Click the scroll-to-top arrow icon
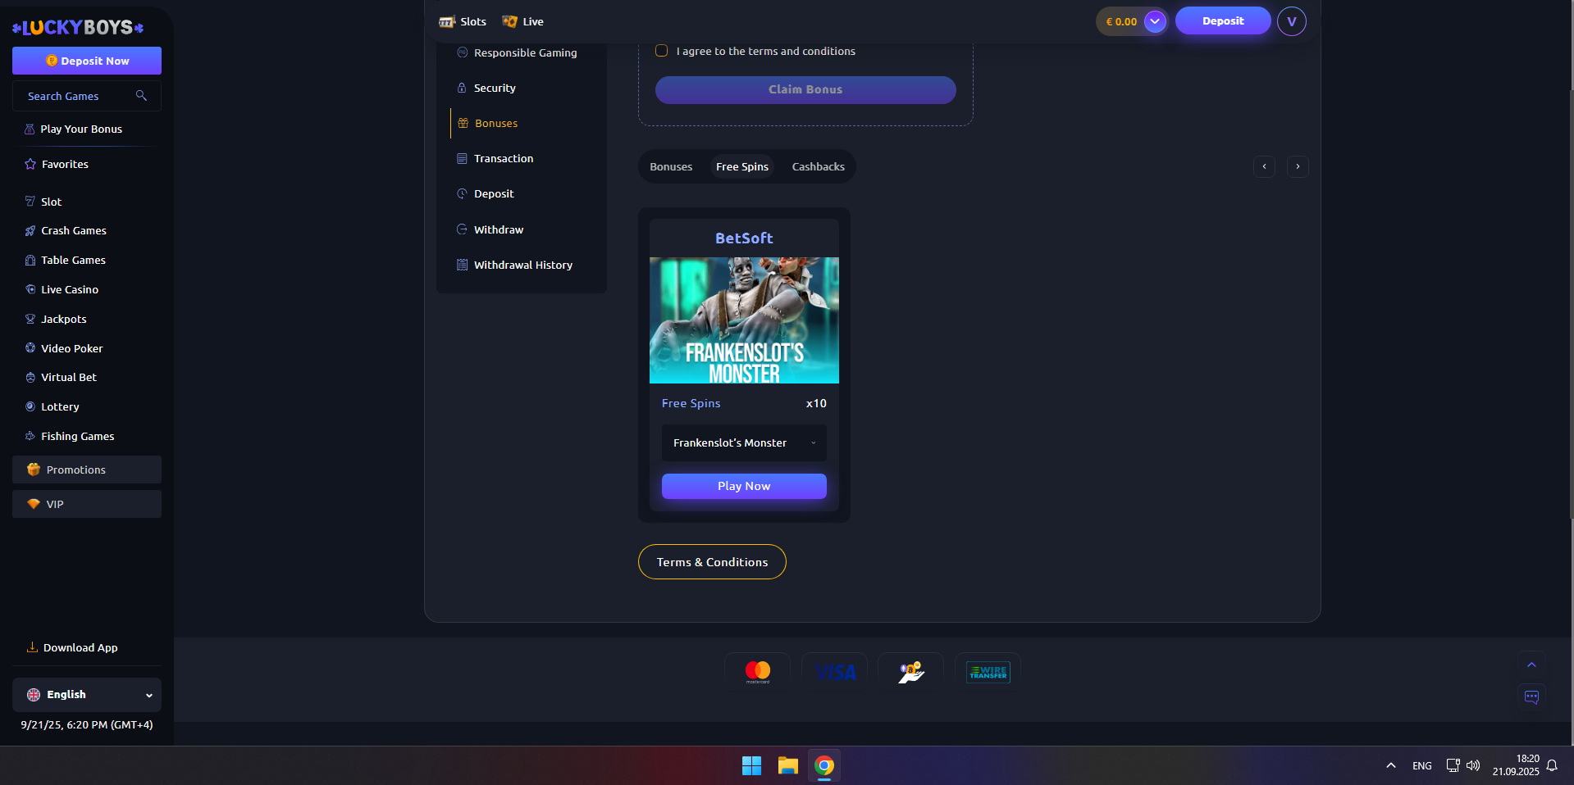Screen dimensions: 1574x785 (1531, 665)
